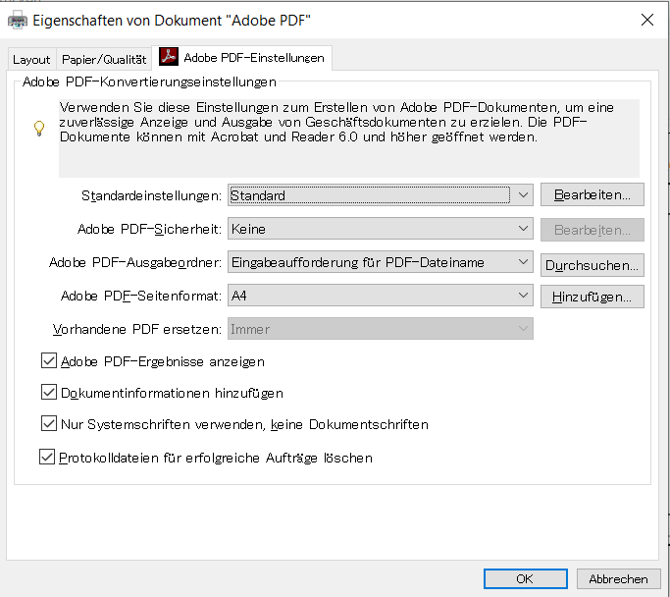Uncheck Dokumentinformationen hinzufügen
This screenshot has height=597, width=670.
coord(49,392)
